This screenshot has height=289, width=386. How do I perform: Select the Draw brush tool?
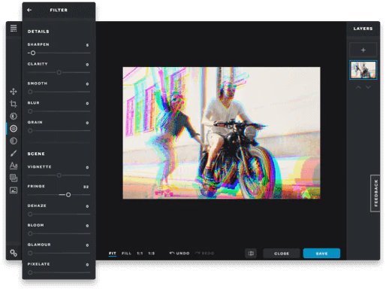14,154
